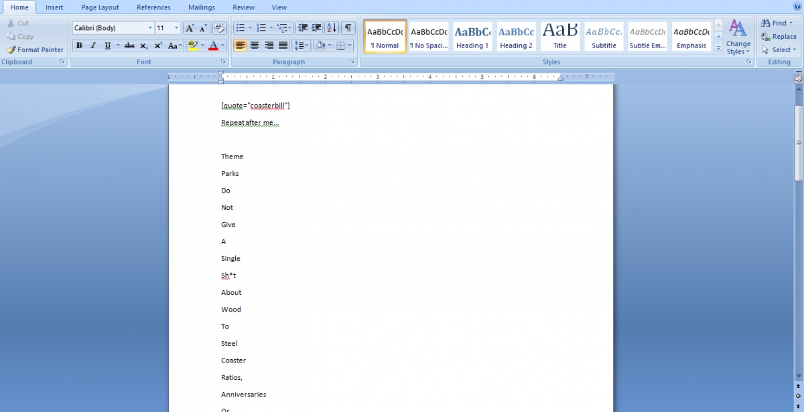The height and width of the screenshot is (412, 804).
Task: Open the font size dropdown
Action: pyautogui.click(x=177, y=28)
